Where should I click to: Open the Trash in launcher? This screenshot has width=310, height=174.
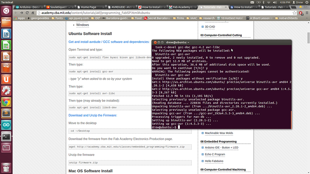coord(6,168)
